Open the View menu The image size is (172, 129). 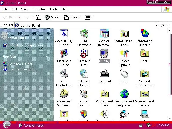(25, 9)
